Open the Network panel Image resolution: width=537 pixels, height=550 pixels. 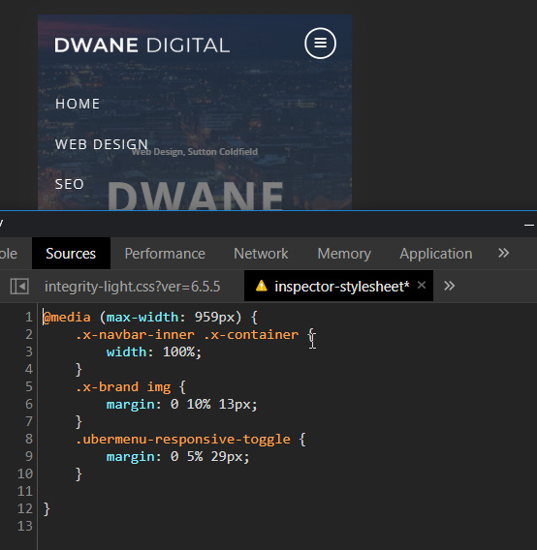[x=261, y=254]
